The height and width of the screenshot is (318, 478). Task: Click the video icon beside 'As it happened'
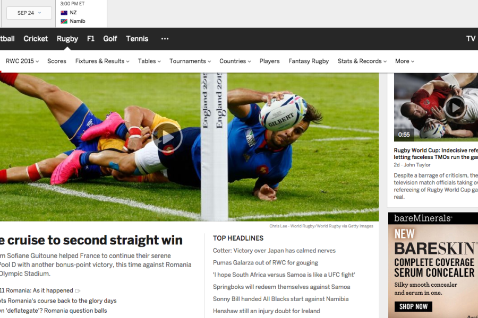point(78,291)
